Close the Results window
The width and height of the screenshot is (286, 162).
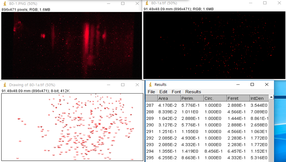click(x=266, y=84)
